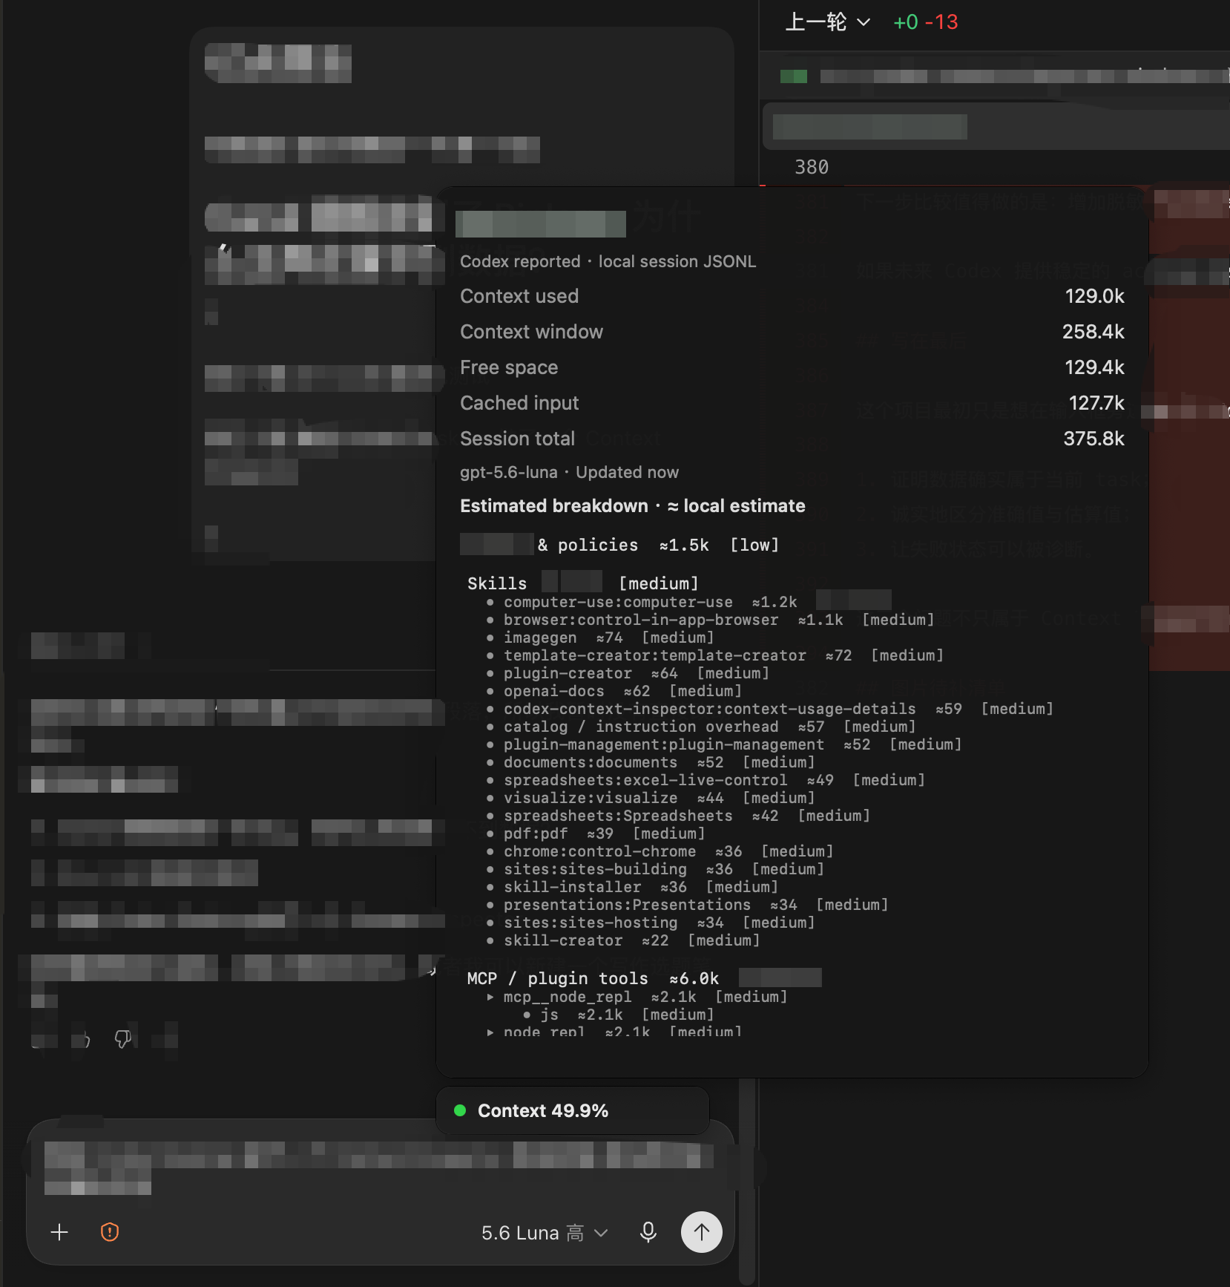
Task: Click the & policies ≈1.5k row
Action: pyautogui.click(x=619, y=545)
